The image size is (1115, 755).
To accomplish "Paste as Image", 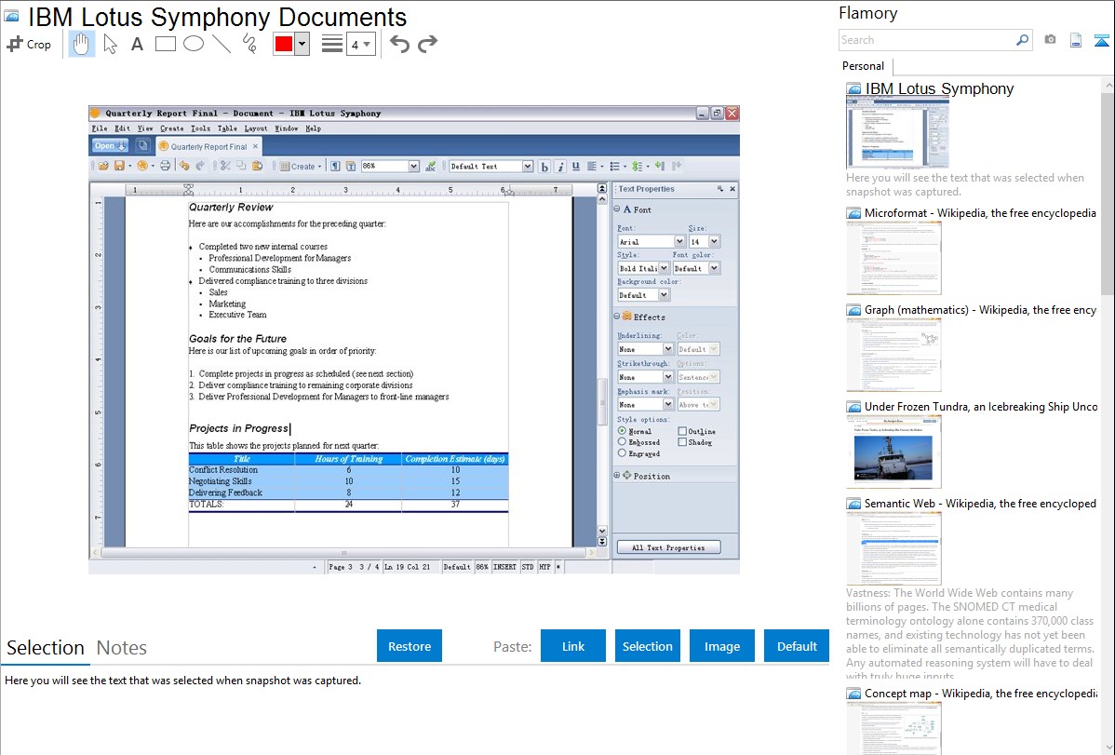I will pyautogui.click(x=721, y=646).
